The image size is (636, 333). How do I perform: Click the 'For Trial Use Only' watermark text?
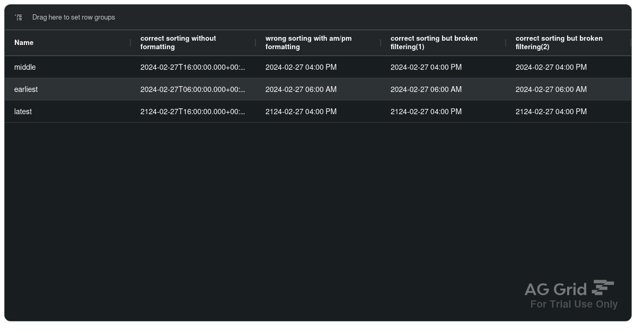(x=574, y=304)
